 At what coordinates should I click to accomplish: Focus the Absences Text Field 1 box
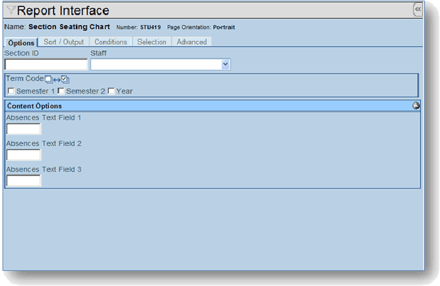(x=24, y=129)
